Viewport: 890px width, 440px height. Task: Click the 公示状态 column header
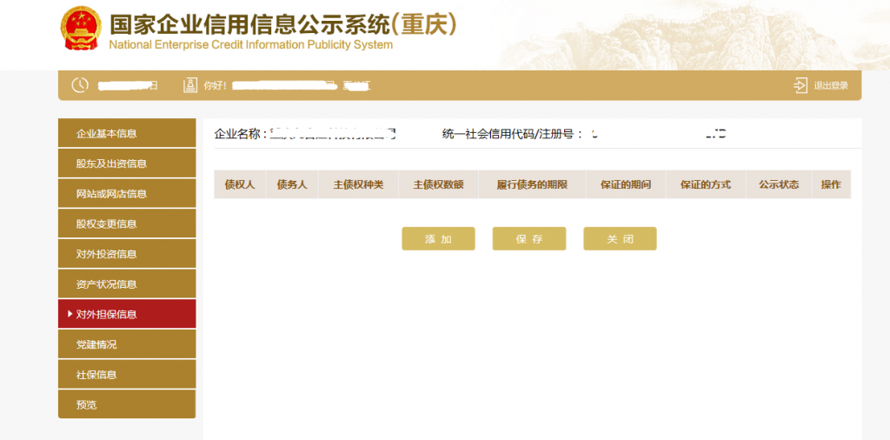click(x=779, y=184)
